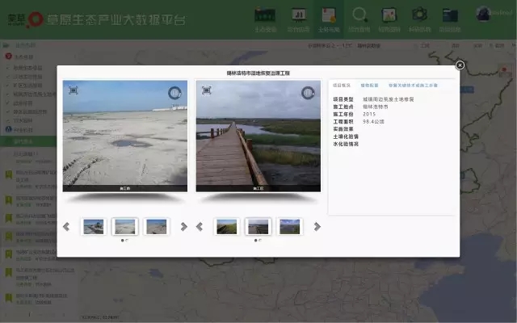Switch to the 植物配置 tab

pos(370,85)
